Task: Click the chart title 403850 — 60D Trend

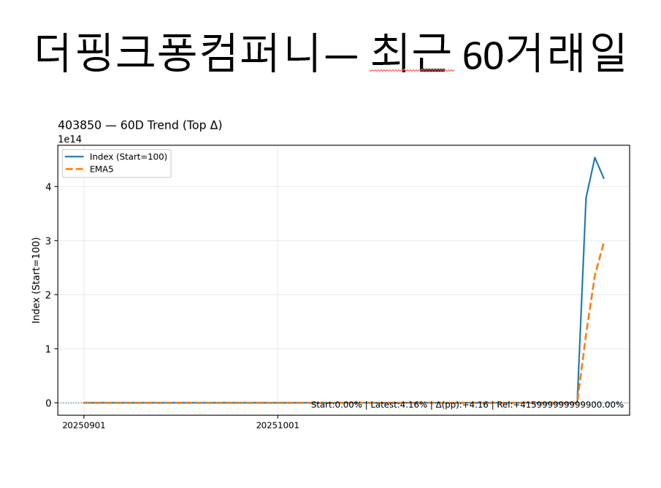Action: [x=140, y=125]
